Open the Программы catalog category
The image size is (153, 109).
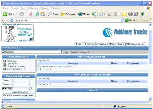(12, 64)
